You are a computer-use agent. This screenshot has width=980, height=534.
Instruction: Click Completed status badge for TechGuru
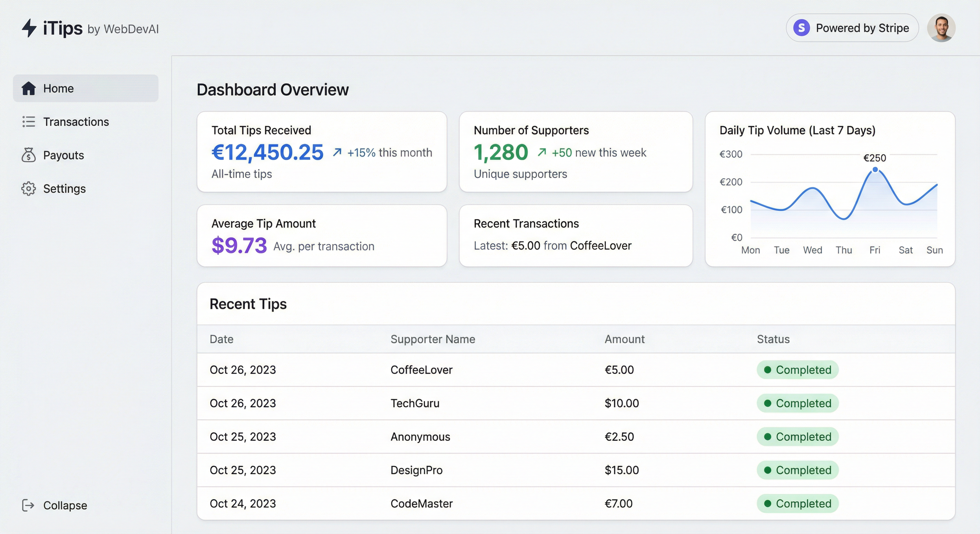click(797, 403)
